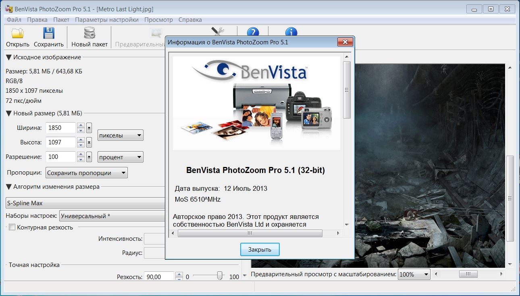Click the text '72 пкс/дюйм'
The width and height of the screenshot is (520, 296).
pyautogui.click(x=23, y=101)
